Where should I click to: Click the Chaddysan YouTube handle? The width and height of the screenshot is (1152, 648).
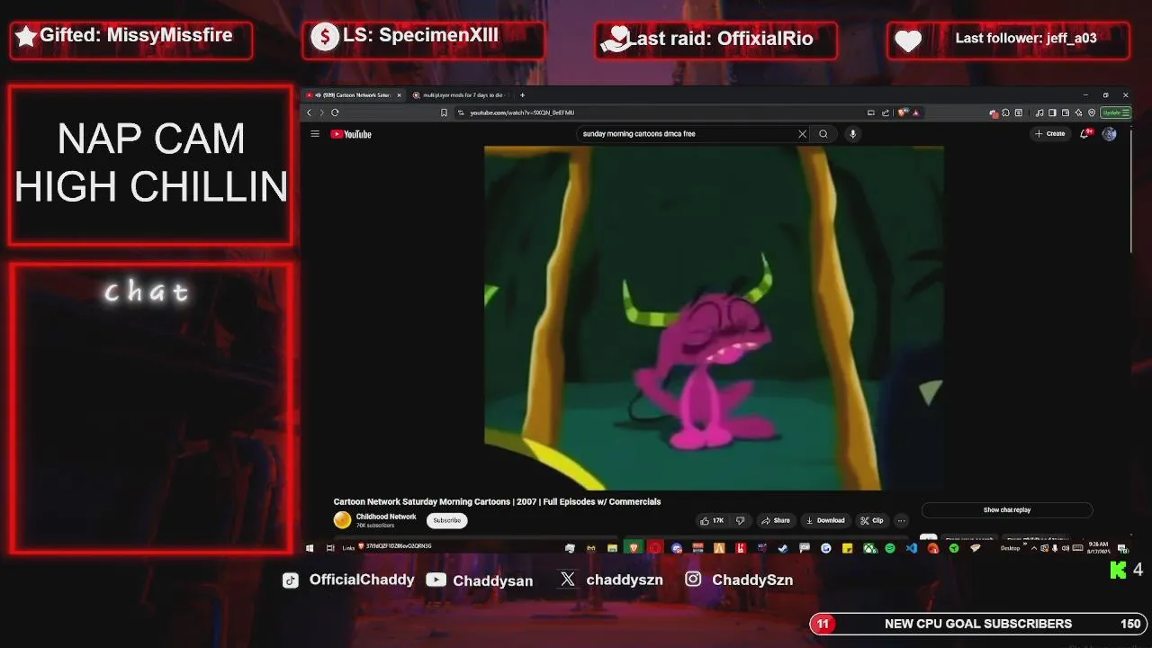coord(492,580)
